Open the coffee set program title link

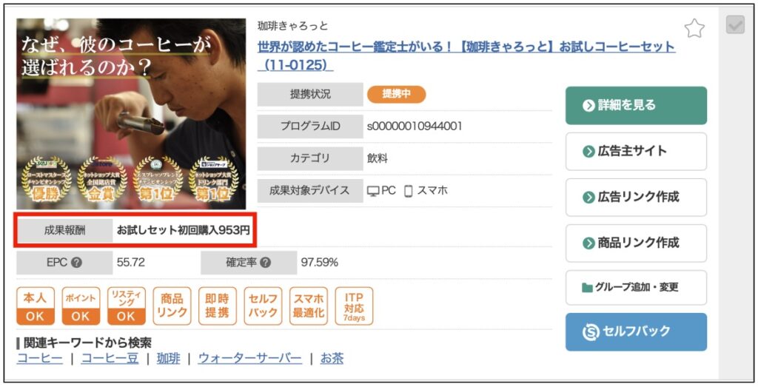(x=466, y=55)
